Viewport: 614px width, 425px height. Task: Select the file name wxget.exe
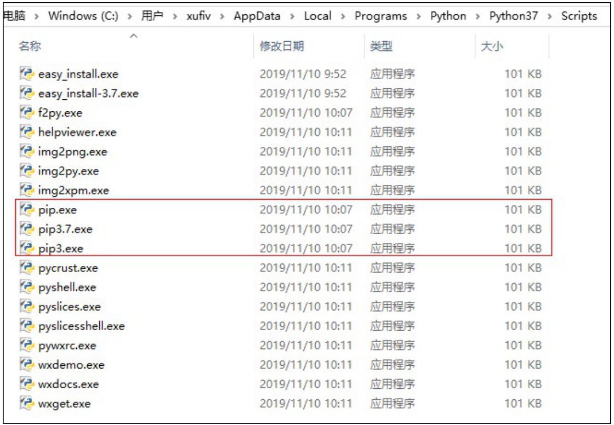pyautogui.click(x=65, y=404)
